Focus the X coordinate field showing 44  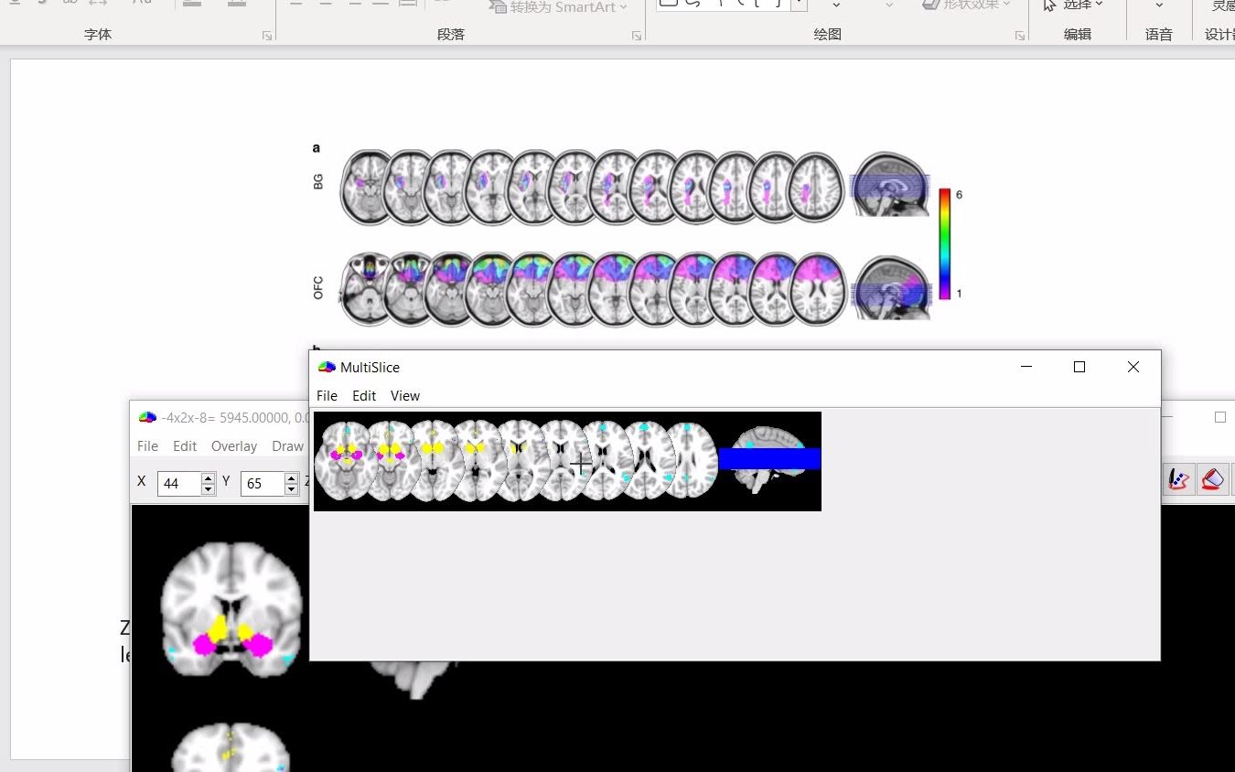pyautogui.click(x=179, y=483)
